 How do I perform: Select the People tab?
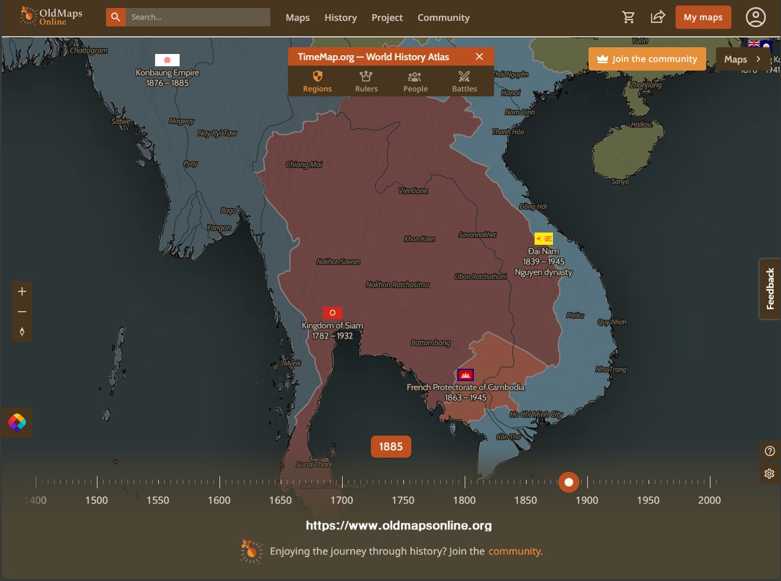pyautogui.click(x=415, y=82)
